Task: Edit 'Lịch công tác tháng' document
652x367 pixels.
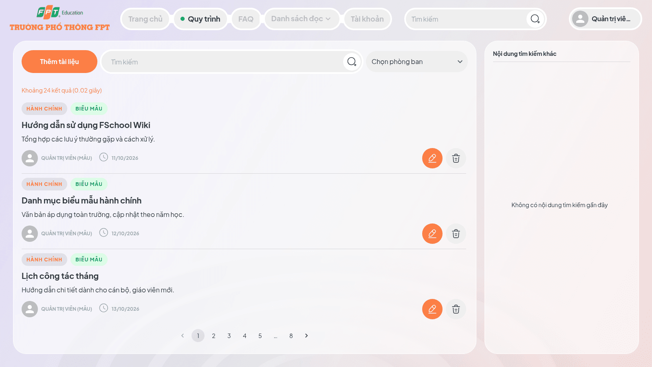Action: point(432,309)
